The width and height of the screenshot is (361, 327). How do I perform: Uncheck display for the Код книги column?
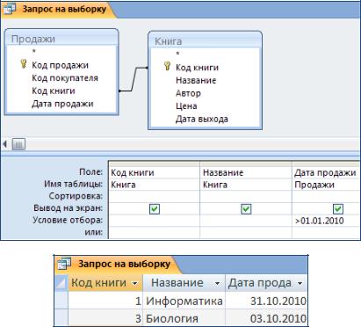[155, 209]
